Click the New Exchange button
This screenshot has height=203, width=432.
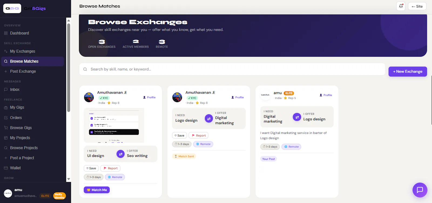tap(408, 71)
